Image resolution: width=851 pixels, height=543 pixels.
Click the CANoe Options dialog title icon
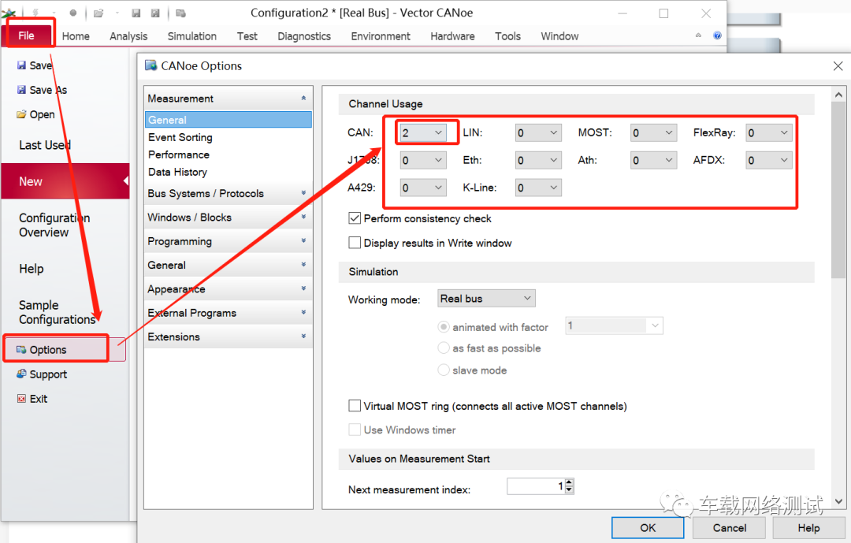click(151, 65)
